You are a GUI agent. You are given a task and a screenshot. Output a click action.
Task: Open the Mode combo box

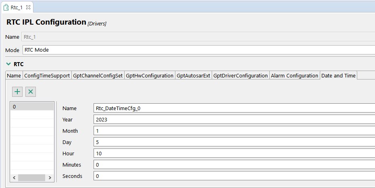198,50
